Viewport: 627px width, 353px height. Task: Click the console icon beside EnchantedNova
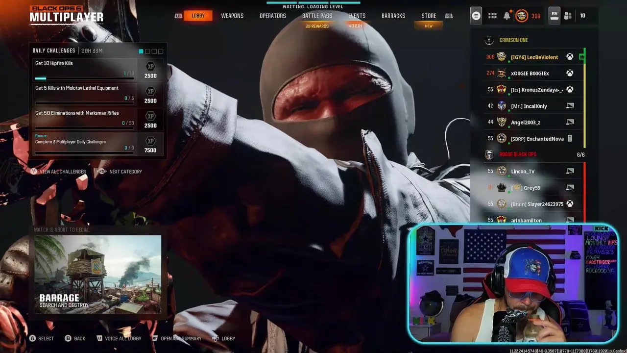[570, 139]
